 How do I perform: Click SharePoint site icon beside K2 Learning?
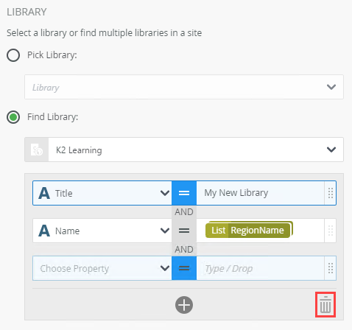tap(37, 150)
